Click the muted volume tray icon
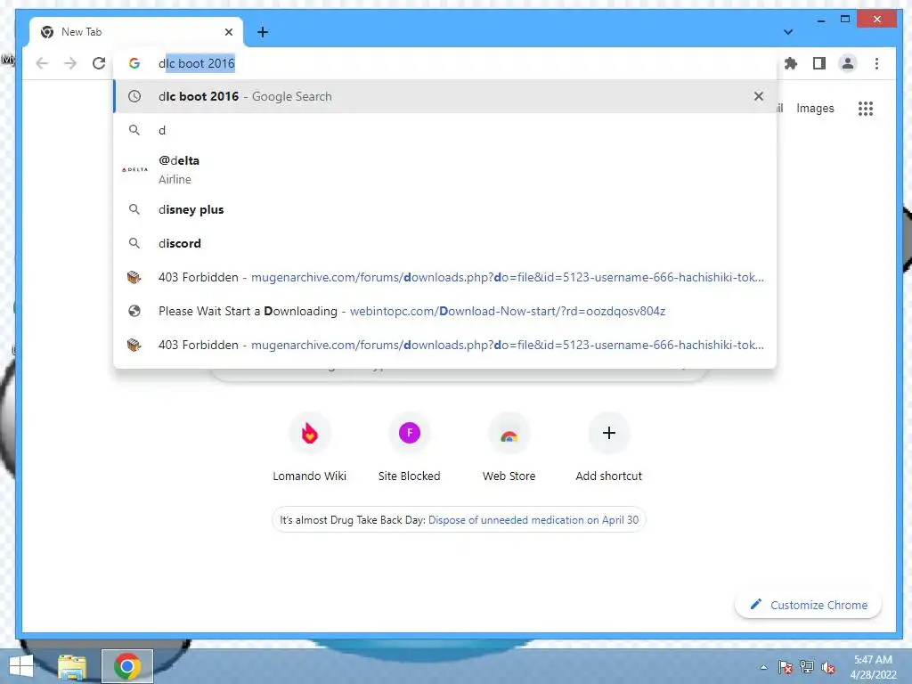Image resolution: width=912 pixels, height=684 pixels. 828,667
